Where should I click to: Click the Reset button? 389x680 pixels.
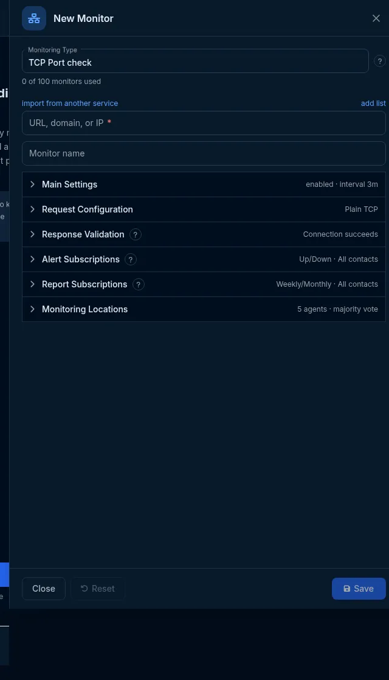(x=98, y=589)
